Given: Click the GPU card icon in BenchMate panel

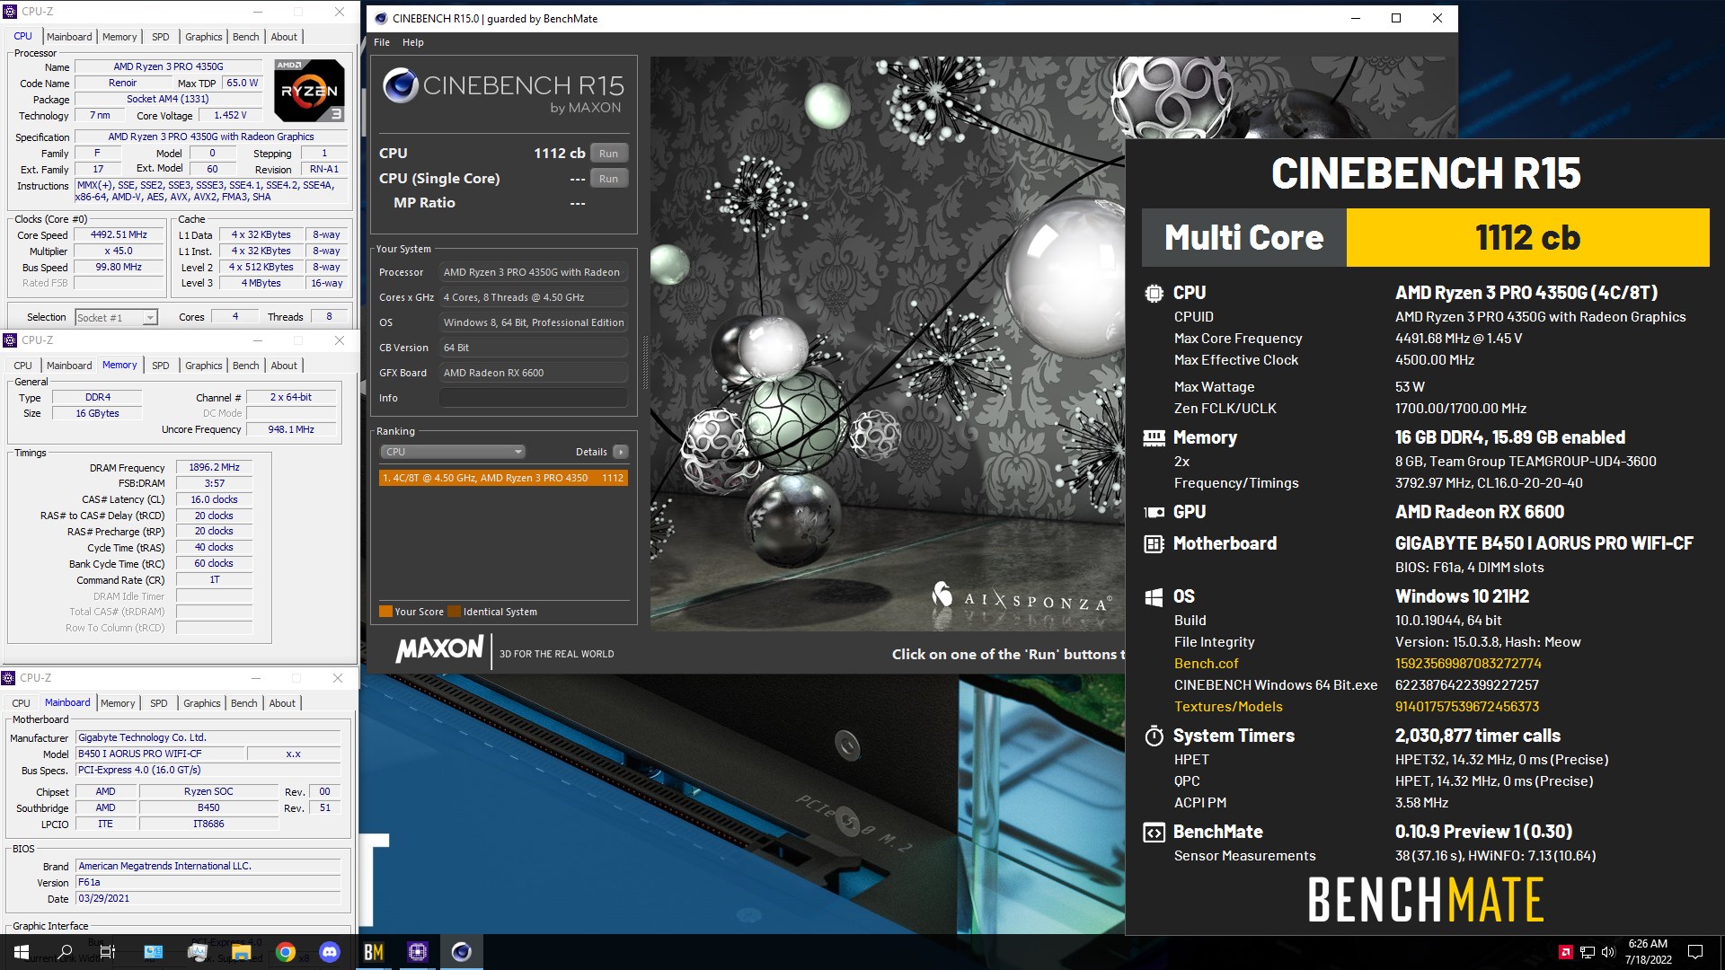Looking at the screenshot, I should coord(1154,512).
